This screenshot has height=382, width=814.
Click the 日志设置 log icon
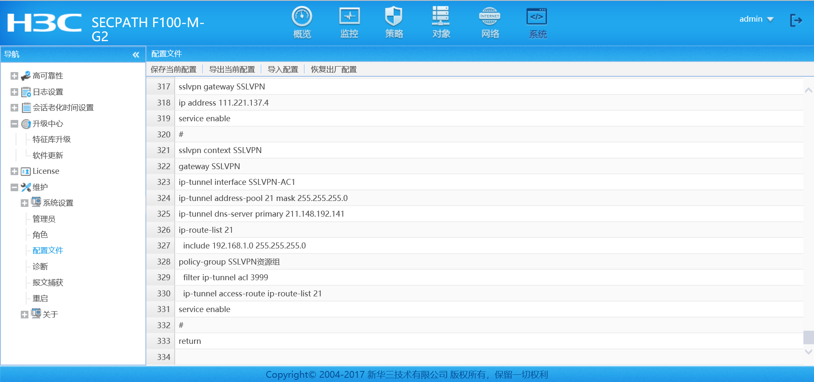[x=26, y=92]
